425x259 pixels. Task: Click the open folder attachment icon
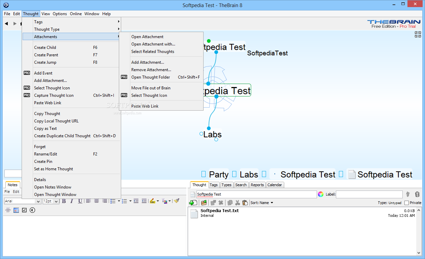(x=204, y=203)
